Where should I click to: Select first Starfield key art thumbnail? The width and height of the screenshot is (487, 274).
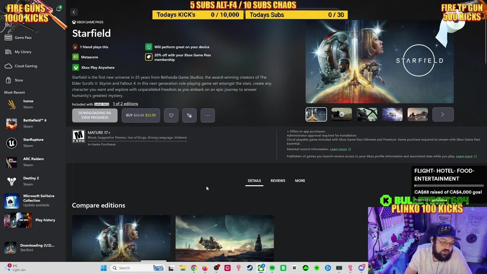pos(316,115)
